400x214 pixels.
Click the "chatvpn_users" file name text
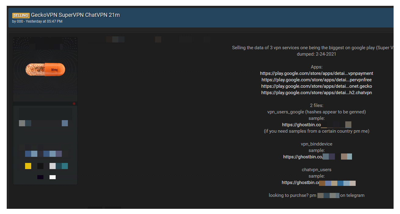coord(317,170)
